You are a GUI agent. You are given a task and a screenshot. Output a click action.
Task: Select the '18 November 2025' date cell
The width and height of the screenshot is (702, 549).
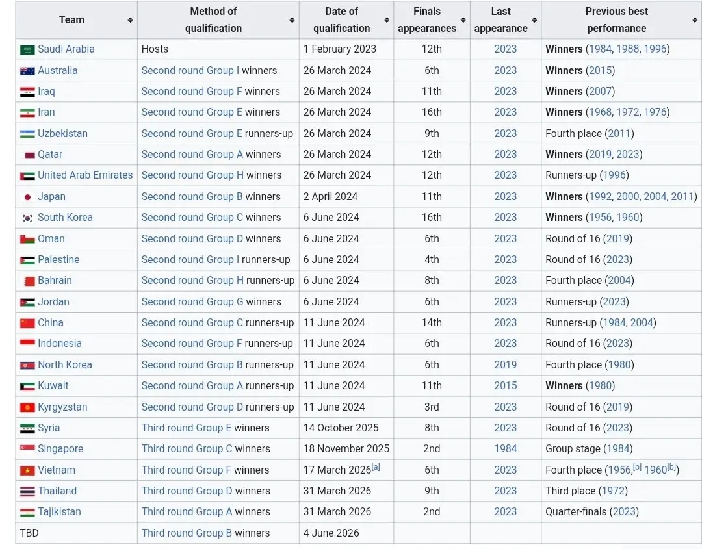point(346,449)
